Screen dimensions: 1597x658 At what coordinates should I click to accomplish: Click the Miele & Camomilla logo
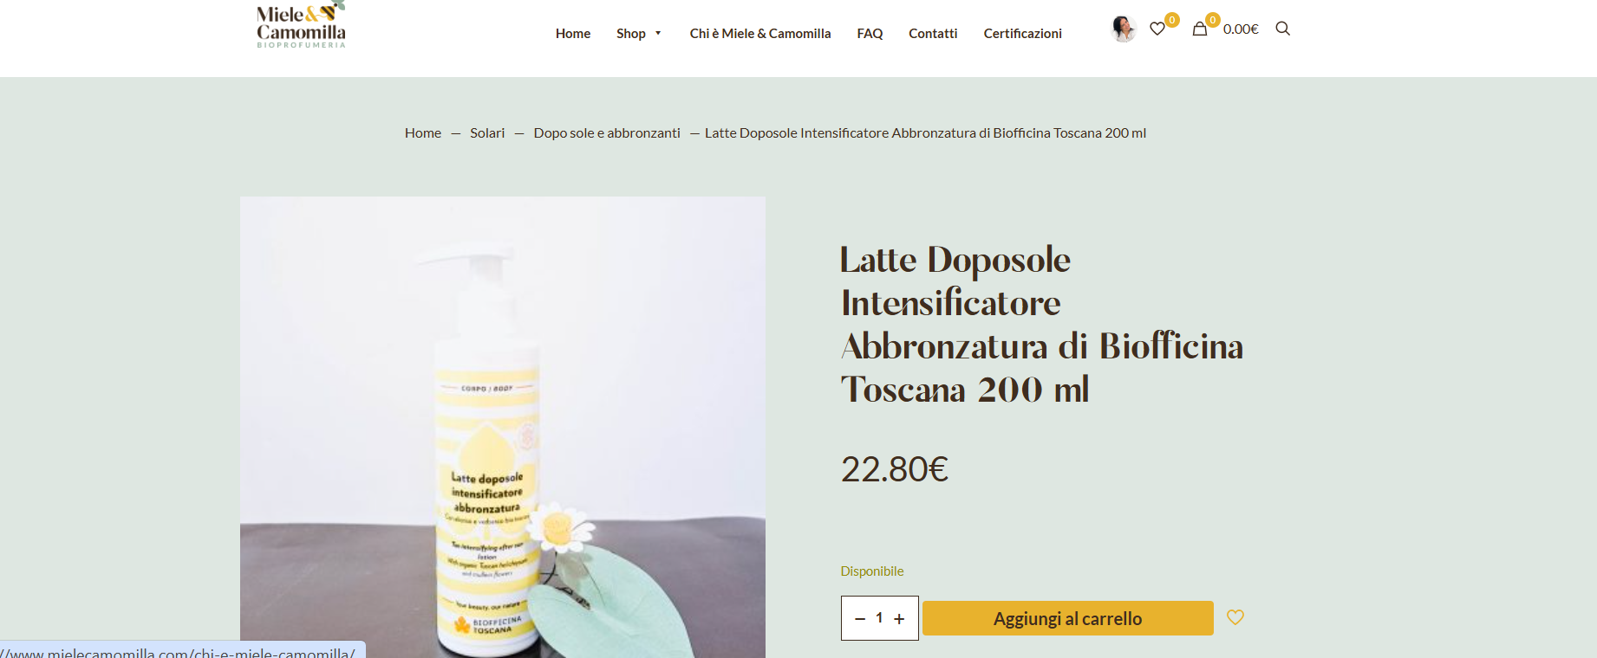(x=302, y=24)
